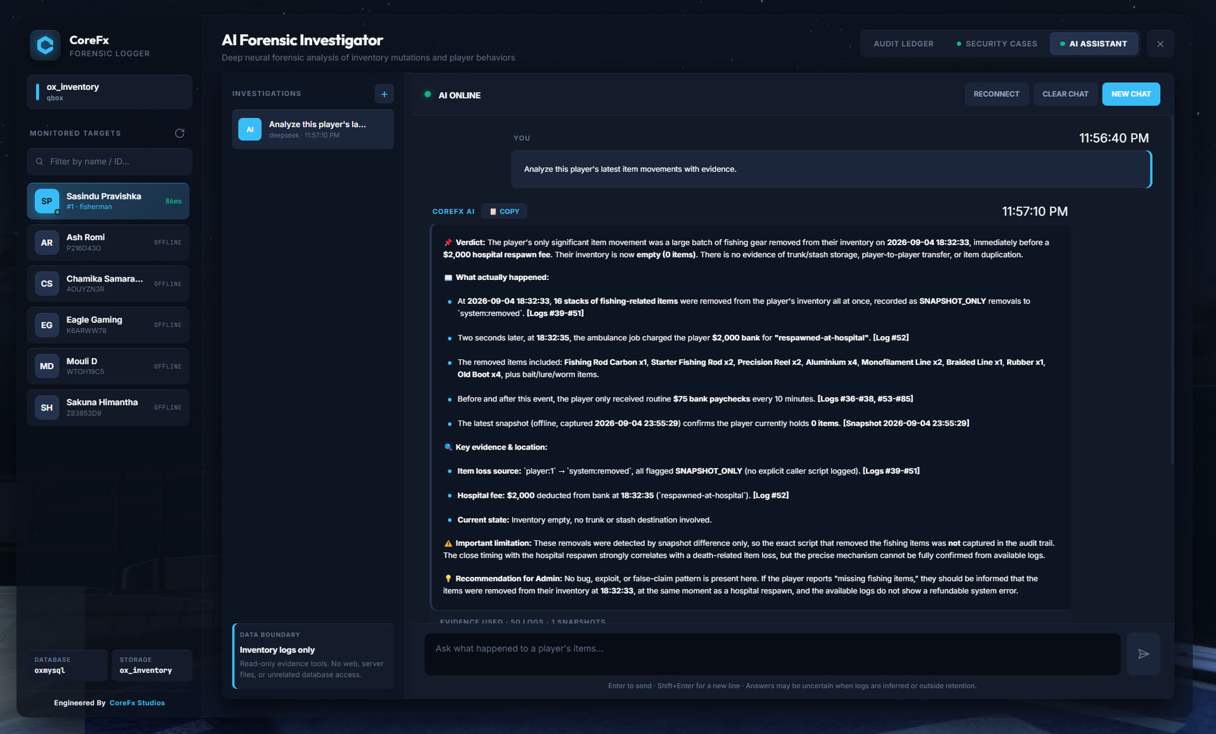The height and width of the screenshot is (734, 1216).
Task: Click the Reconnect button
Action: tap(996, 94)
